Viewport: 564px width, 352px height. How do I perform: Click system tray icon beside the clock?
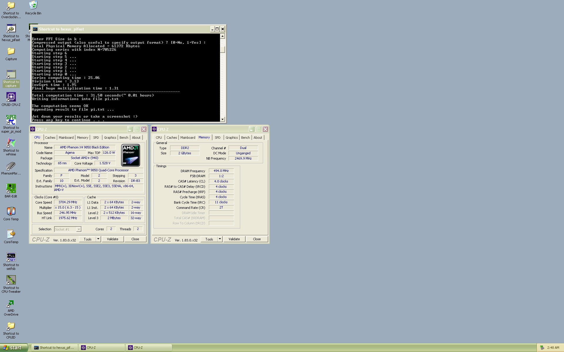point(542,348)
